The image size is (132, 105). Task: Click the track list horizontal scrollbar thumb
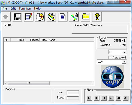(29, 83)
